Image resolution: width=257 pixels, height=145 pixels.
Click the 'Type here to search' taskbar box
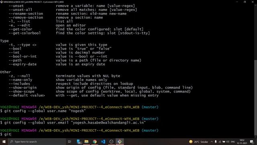[37, 141]
